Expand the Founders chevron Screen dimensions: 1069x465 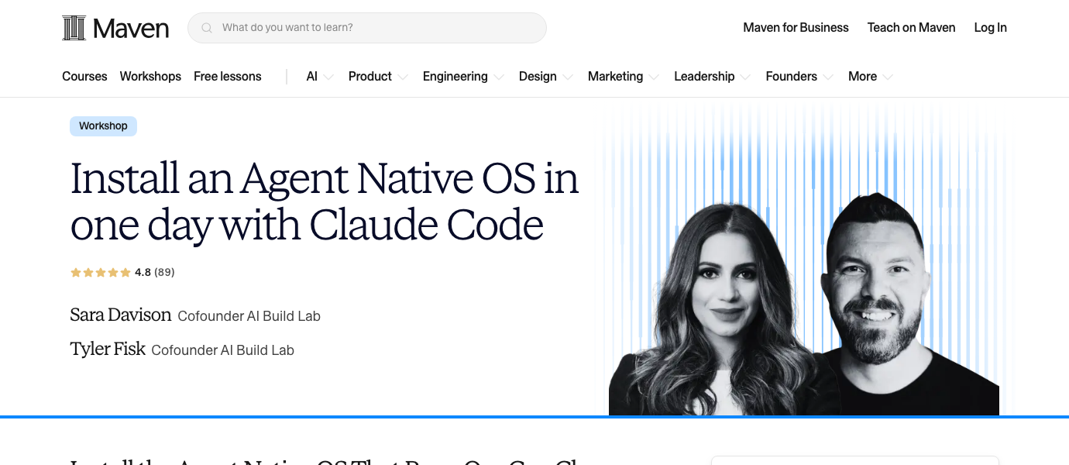[828, 77]
